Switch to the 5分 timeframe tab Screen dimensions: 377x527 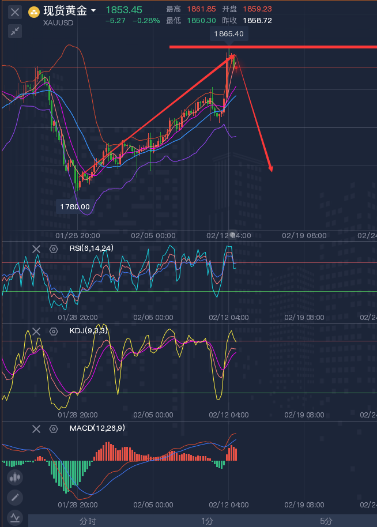pyautogui.click(x=326, y=521)
